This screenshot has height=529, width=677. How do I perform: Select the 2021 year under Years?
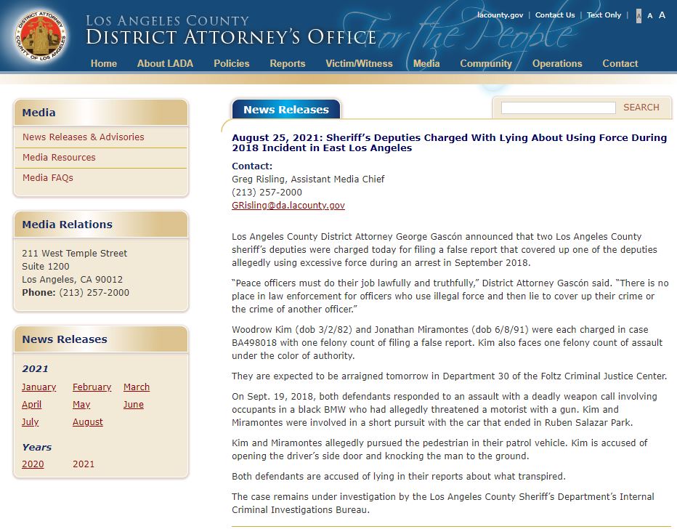coord(84,464)
